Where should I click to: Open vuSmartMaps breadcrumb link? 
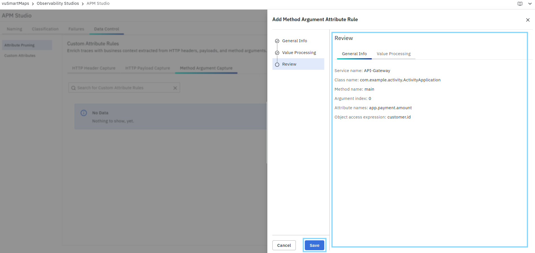(15, 3)
